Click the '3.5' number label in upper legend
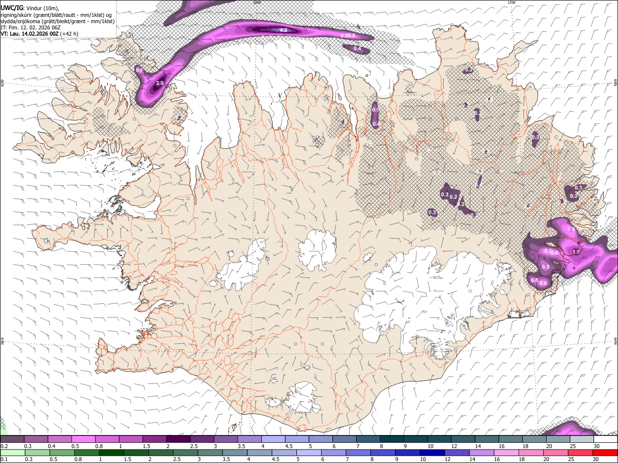 coord(241,446)
